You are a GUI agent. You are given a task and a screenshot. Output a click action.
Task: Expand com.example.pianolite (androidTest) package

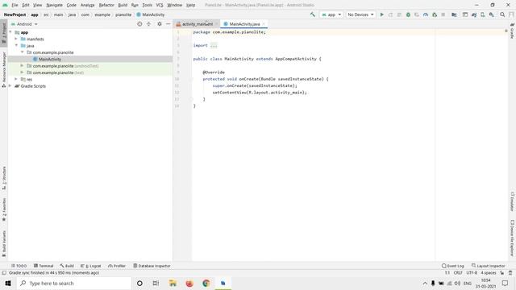click(22, 66)
